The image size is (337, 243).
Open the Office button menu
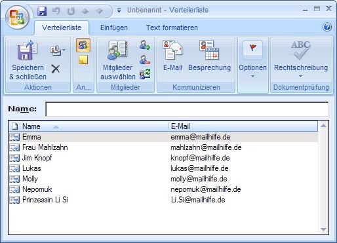point(17,18)
